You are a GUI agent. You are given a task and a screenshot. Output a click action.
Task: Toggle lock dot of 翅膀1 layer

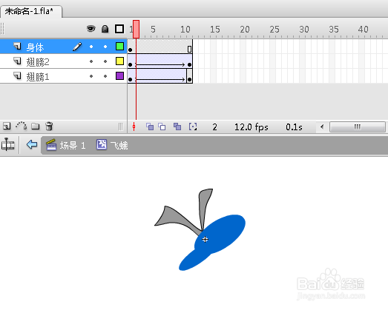[105, 76]
